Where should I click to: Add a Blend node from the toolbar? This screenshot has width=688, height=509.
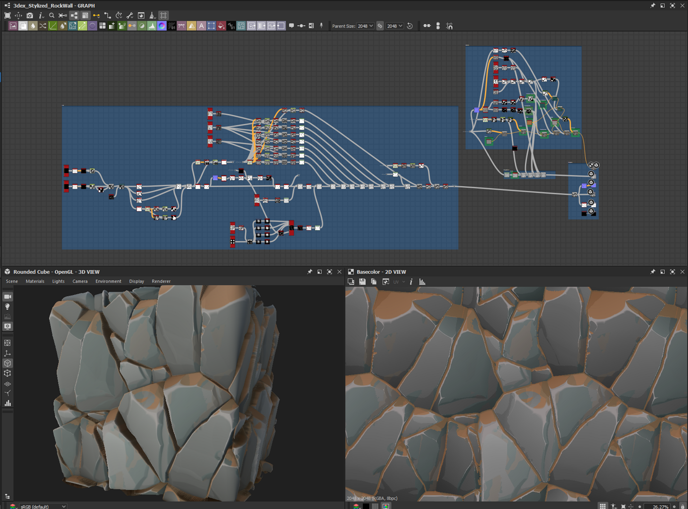coord(23,26)
